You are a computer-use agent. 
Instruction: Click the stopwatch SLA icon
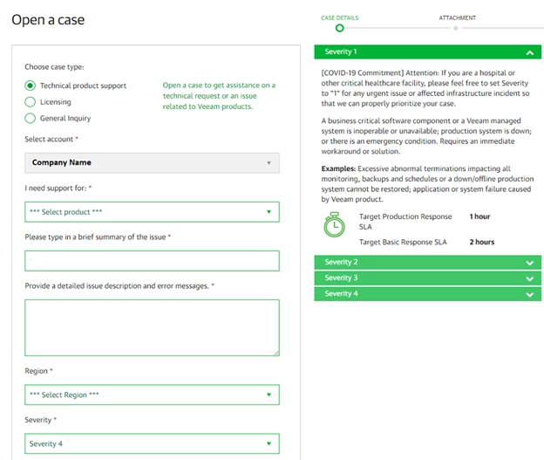(334, 225)
